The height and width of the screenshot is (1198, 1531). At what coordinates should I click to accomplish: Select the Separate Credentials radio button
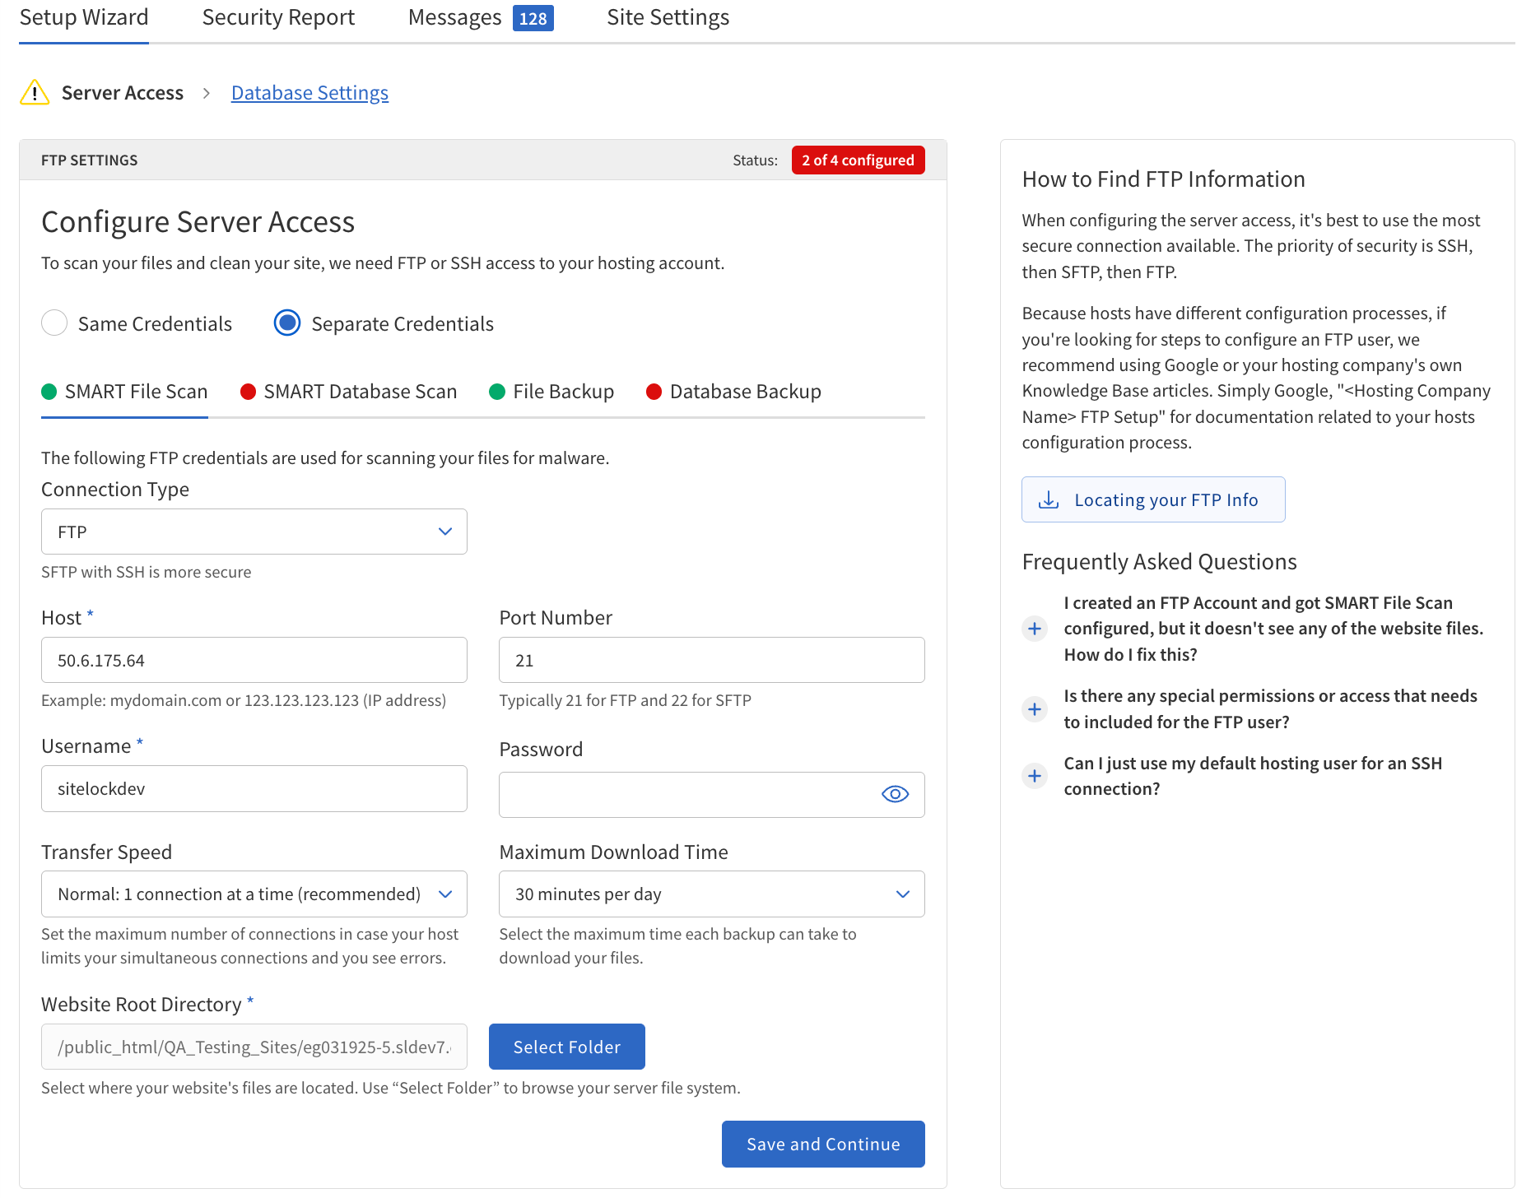tap(287, 323)
